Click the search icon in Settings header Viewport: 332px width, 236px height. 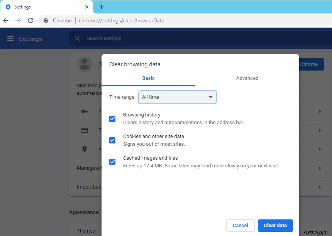click(77, 39)
